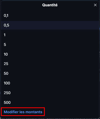Screen dimensions: 100x119
Task: Edit preset amounts via Modifier les montants
Action: pos(23,112)
